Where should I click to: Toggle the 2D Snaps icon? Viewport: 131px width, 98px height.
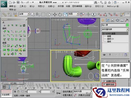pyautogui.click(x=100, y=15)
